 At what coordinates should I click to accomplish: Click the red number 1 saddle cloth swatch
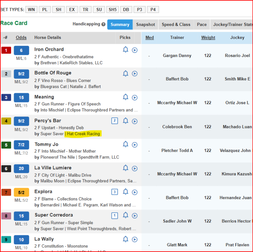(x=6, y=51)
